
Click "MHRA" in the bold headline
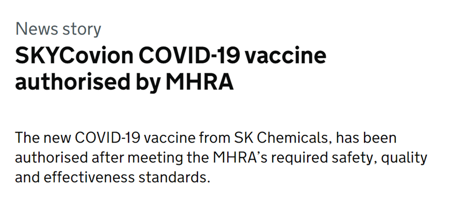pyautogui.click(x=200, y=83)
